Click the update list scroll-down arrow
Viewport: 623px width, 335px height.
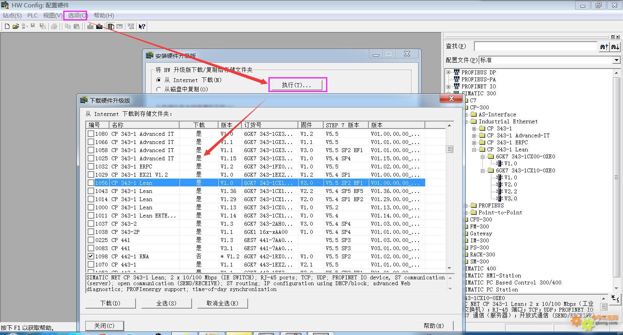[x=449, y=268]
